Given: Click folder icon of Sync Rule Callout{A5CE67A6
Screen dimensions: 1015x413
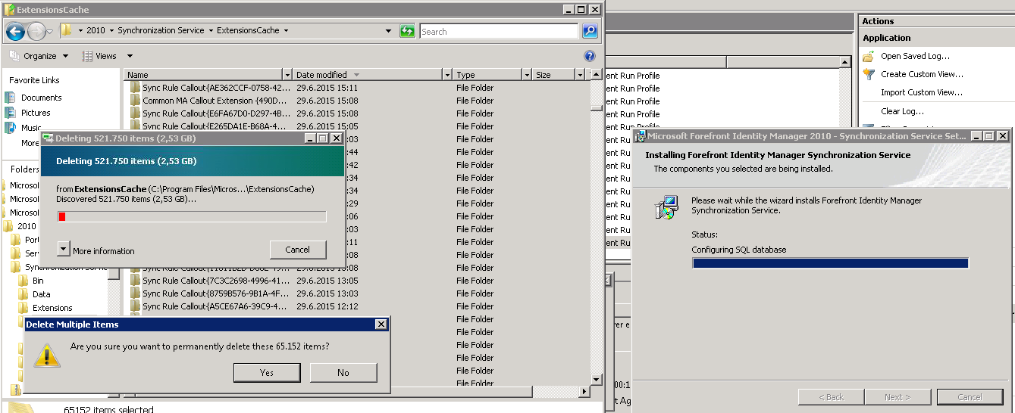Looking at the screenshot, I should [135, 306].
